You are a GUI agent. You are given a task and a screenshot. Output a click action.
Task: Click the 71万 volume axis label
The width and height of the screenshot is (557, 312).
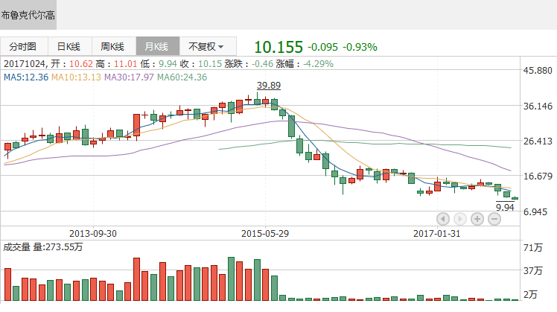pos(533,247)
